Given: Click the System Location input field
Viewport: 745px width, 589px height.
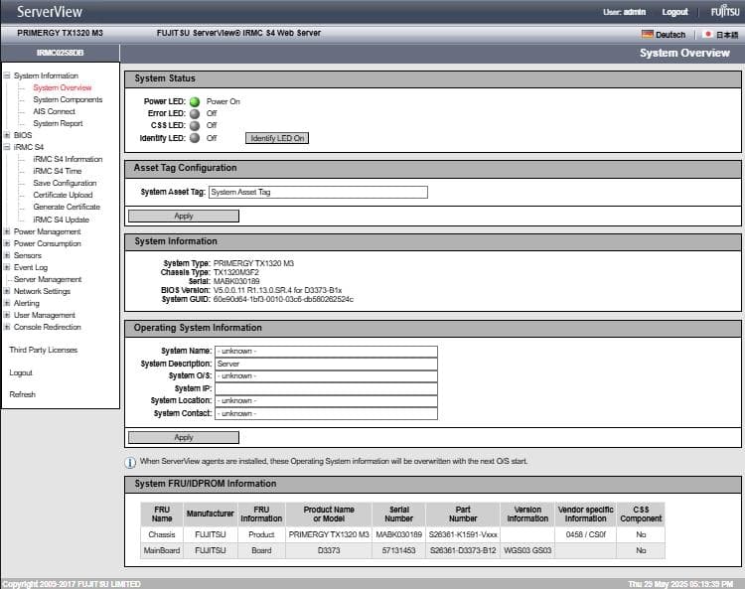Looking at the screenshot, I should (326, 400).
